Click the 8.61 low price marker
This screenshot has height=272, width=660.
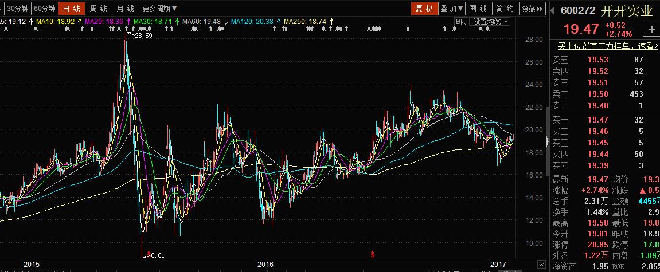[x=157, y=255]
